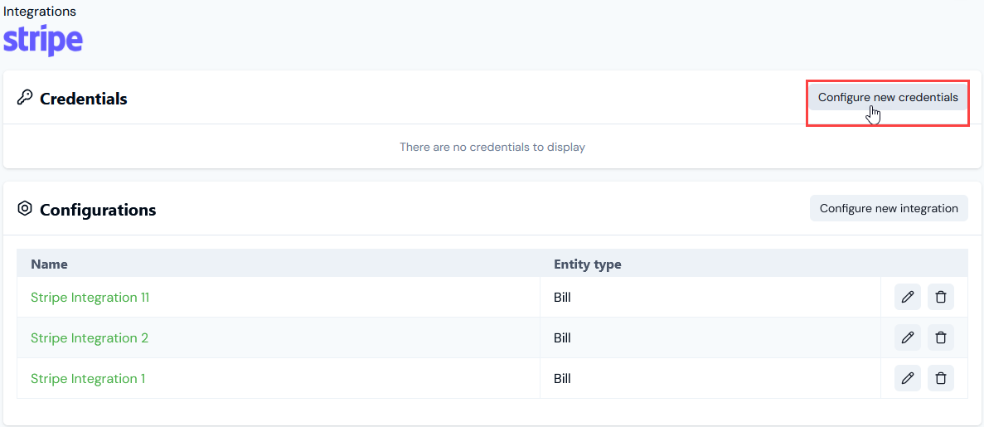Click Configure new integration button

point(889,208)
